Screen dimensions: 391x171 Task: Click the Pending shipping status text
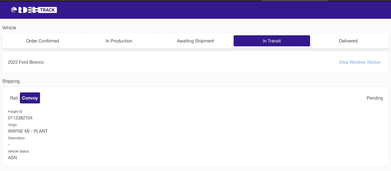tap(375, 98)
